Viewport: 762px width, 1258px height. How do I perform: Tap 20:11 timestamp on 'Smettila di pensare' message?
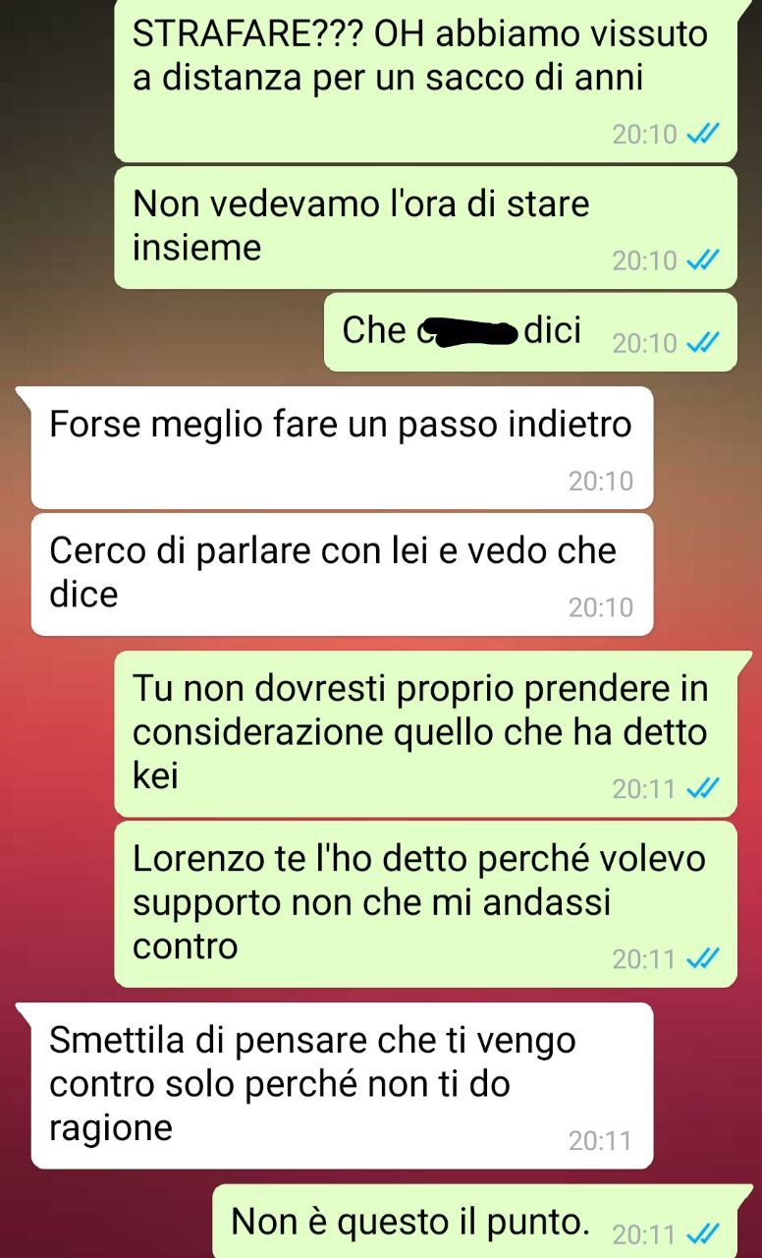coord(601,1141)
